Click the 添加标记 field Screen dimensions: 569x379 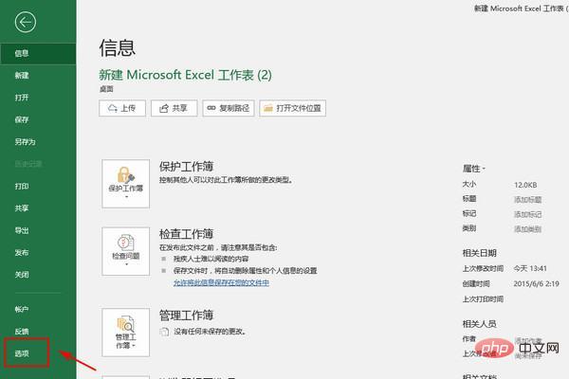point(527,214)
